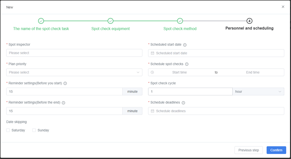Close the New dialog with X
The height and width of the screenshot is (159, 291).
283,7
